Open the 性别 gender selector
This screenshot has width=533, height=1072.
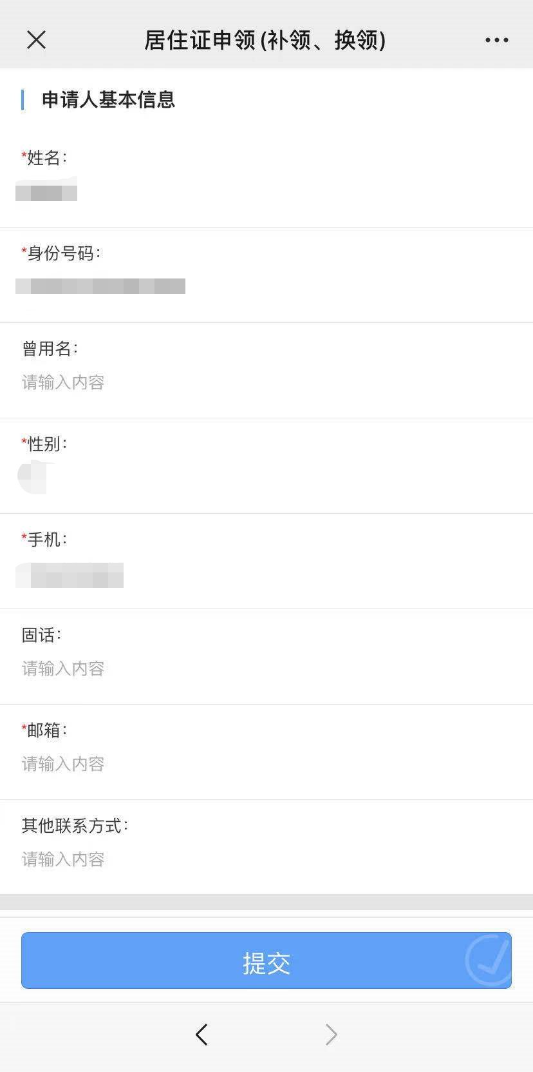tap(35, 478)
